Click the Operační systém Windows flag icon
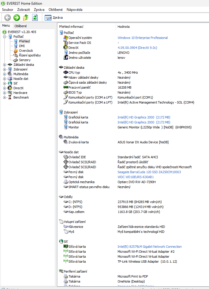Screen dimensions: 209x289 (x=66, y=38)
